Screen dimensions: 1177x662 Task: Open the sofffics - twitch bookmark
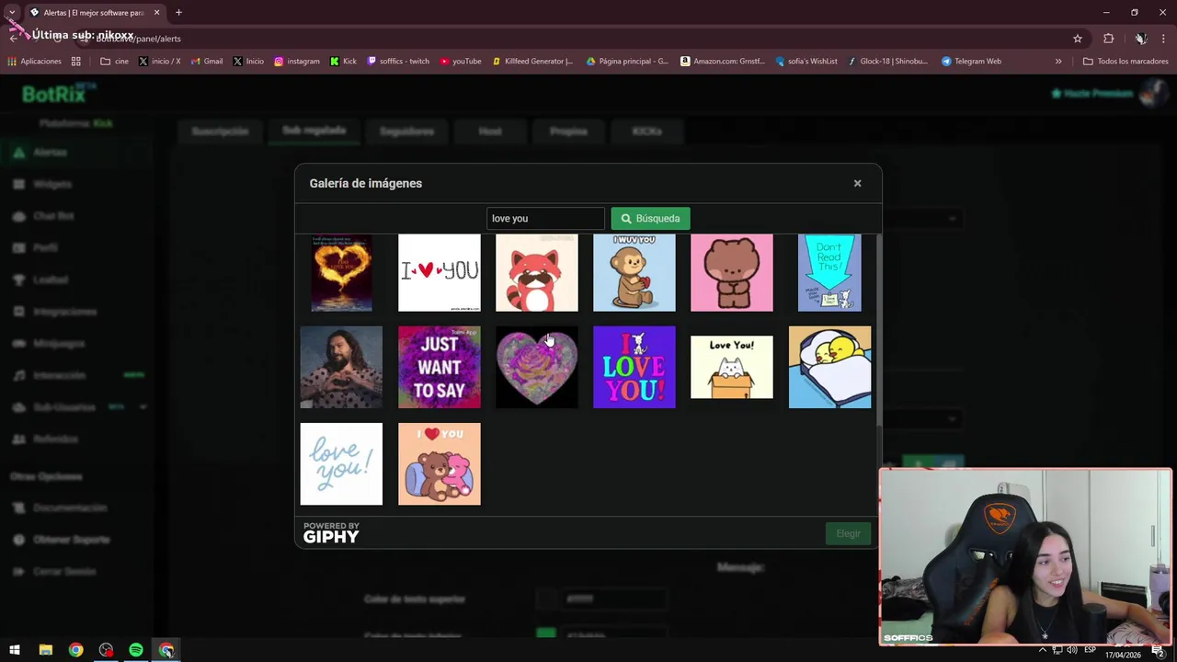tap(398, 62)
